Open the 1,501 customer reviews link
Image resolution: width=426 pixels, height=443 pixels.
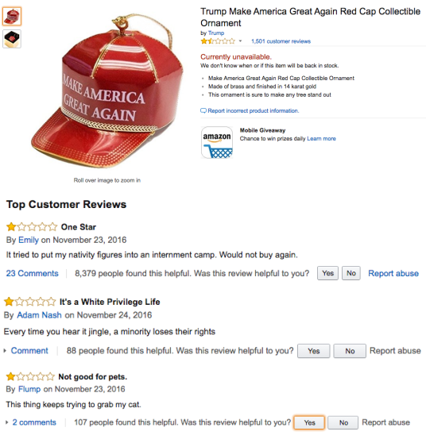281,41
